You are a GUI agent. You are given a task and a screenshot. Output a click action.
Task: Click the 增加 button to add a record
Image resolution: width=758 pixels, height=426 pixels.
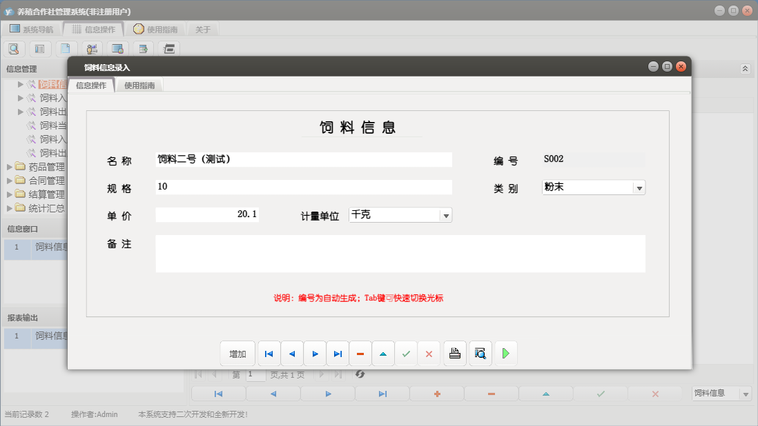click(237, 353)
